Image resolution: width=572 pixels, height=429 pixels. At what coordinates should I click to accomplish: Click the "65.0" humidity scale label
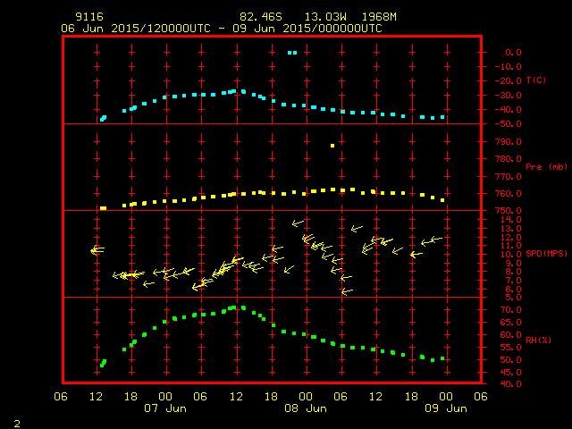point(510,323)
